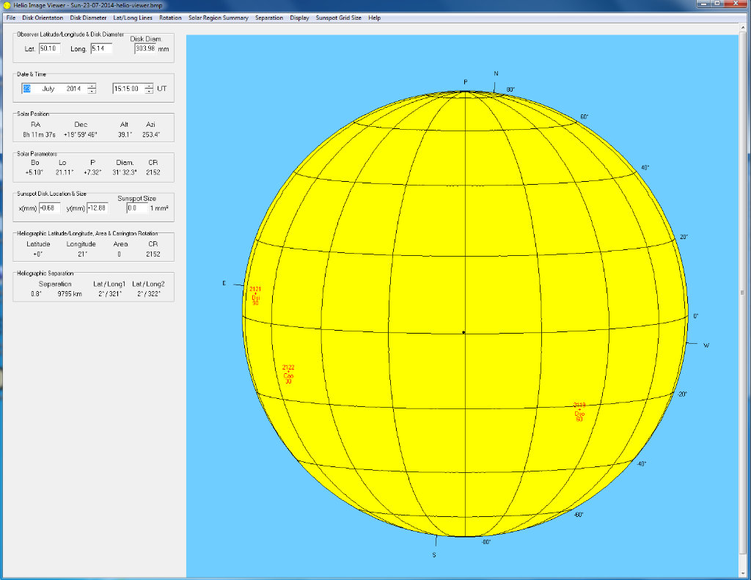
Task: Open the File menu
Action: click(10, 18)
